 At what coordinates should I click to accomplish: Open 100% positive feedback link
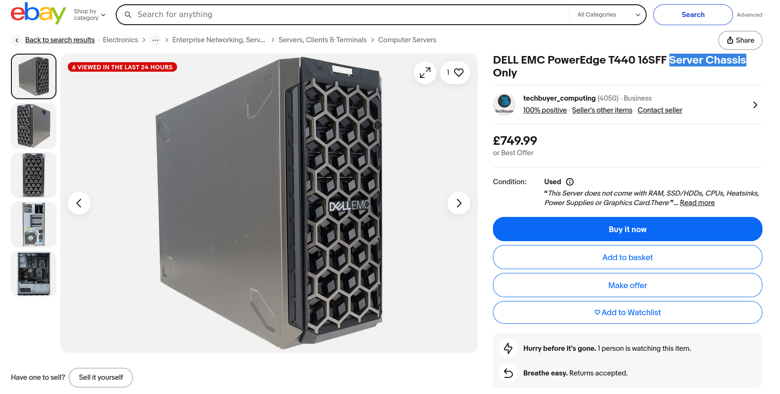(545, 110)
